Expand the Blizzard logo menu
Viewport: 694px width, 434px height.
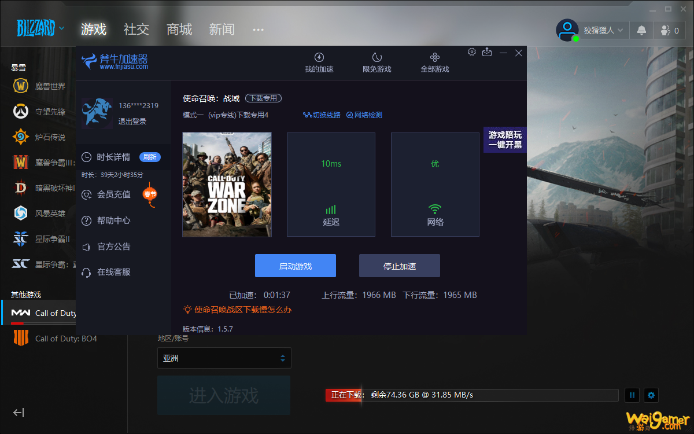[40, 28]
